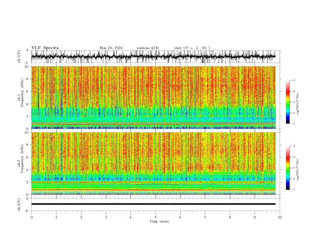Screen dimensions: 315x244
Task: Click the ch.1 spectrogram panel
Action: pyautogui.click(x=153, y=97)
